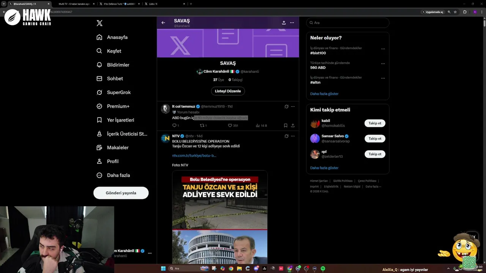Open more options for 560 ABD trend
The width and height of the screenshot is (486, 273).
click(383, 64)
